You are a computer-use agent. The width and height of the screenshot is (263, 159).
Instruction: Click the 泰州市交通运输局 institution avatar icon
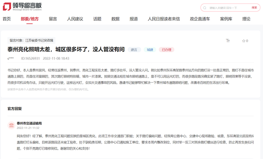click(x=11, y=125)
